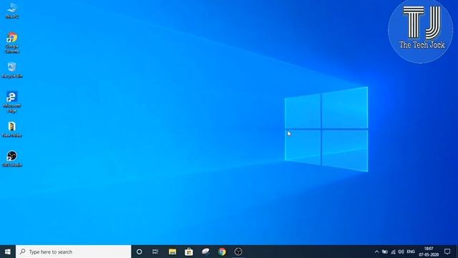The image size is (458, 258).
Task: Click the ENG input language indicator
Action: [x=411, y=252]
